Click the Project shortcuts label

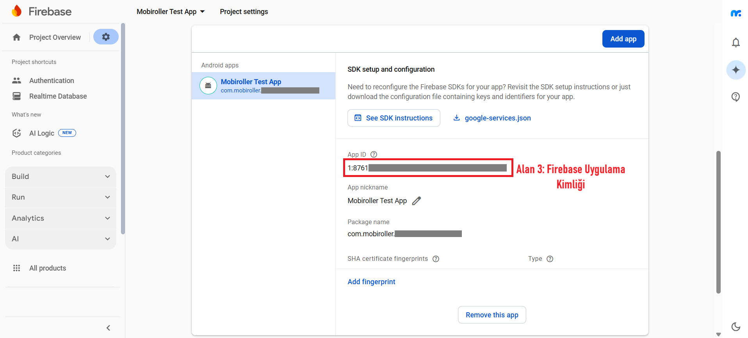[x=34, y=62]
